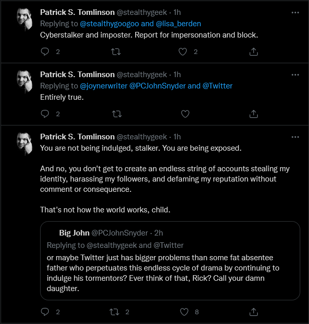Reply to the 'You are being exposed' tweet
309x324 pixels.
tap(45, 312)
